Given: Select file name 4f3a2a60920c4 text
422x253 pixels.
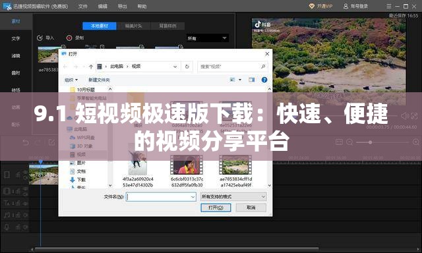Looking at the screenshot, I should (138, 182).
